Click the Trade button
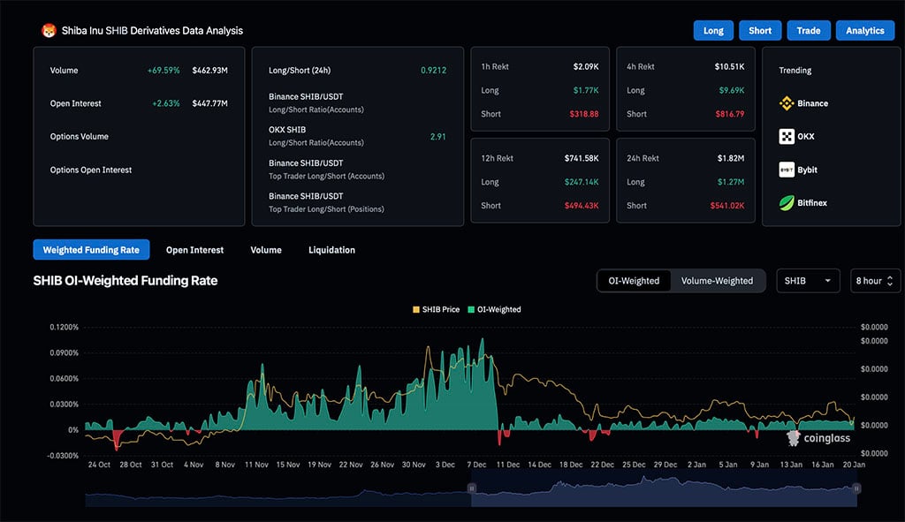 [808, 29]
